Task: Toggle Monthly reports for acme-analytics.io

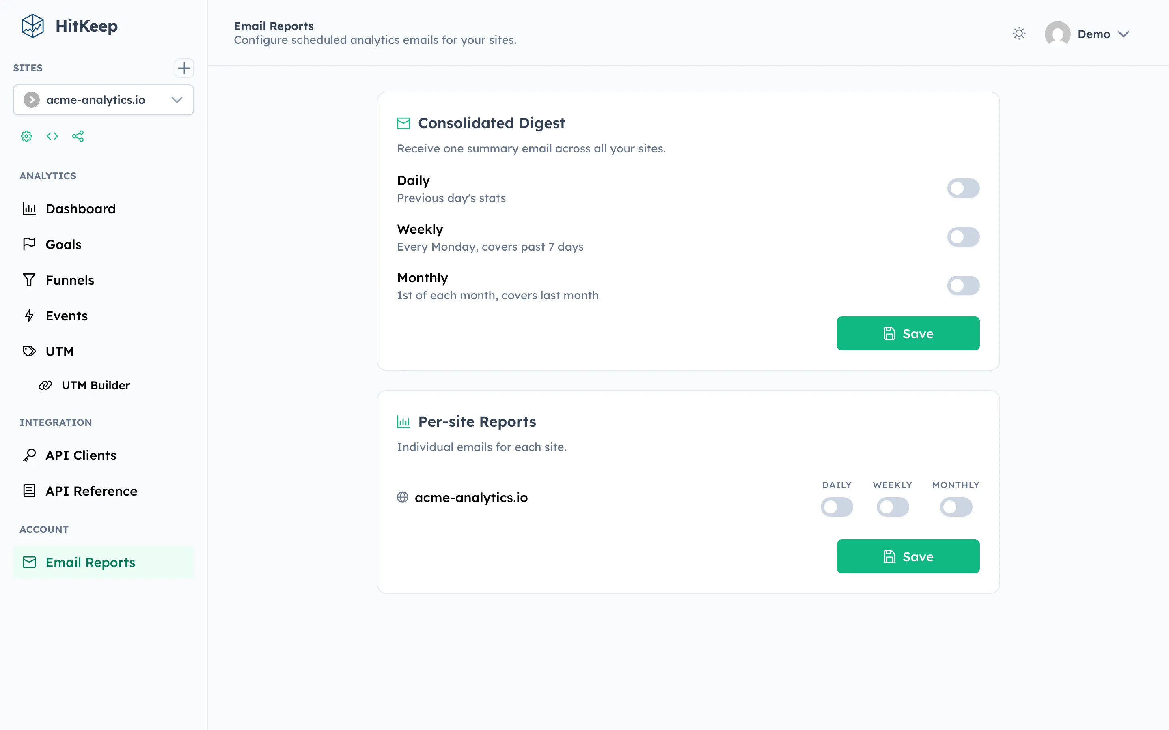Action: (956, 507)
